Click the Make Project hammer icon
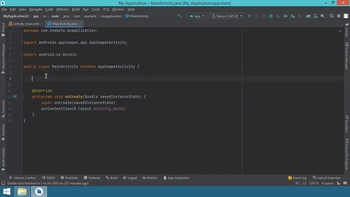Image resolution: width=350 pixels, height=197 pixels. (179, 16)
